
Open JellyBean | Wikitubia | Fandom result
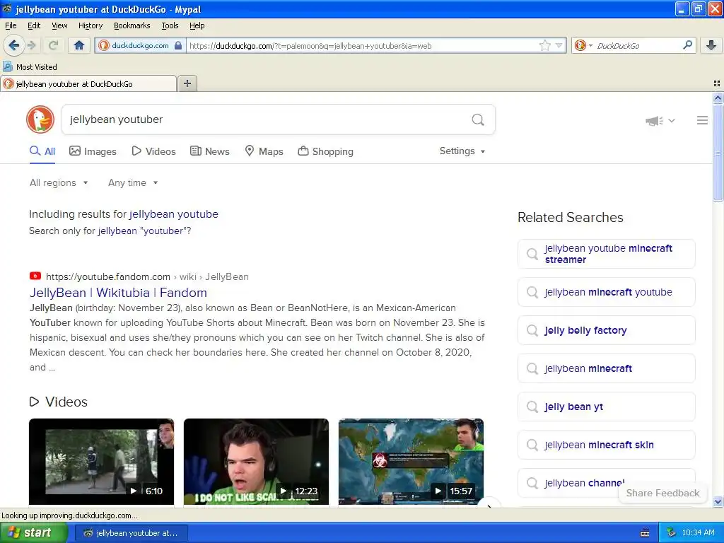(x=118, y=293)
